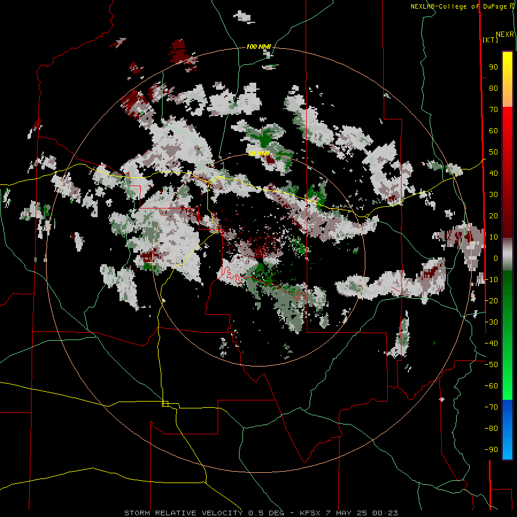
Task: Click the 50 value on velocity scale
Action: (x=493, y=152)
